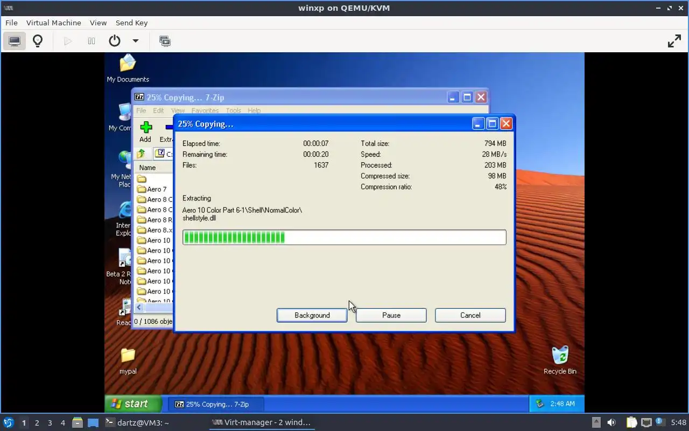This screenshot has height=431, width=689.
Task: Pause the virtual machine from the toolbar
Action: pyautogui.click(x=92, y=41)
